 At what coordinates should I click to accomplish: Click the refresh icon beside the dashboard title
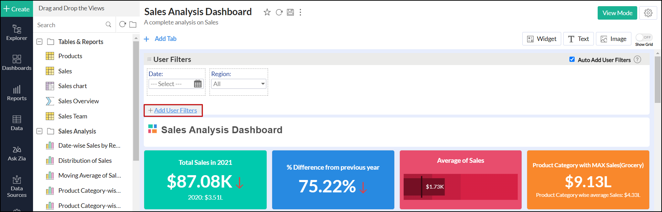pos(279,12)
